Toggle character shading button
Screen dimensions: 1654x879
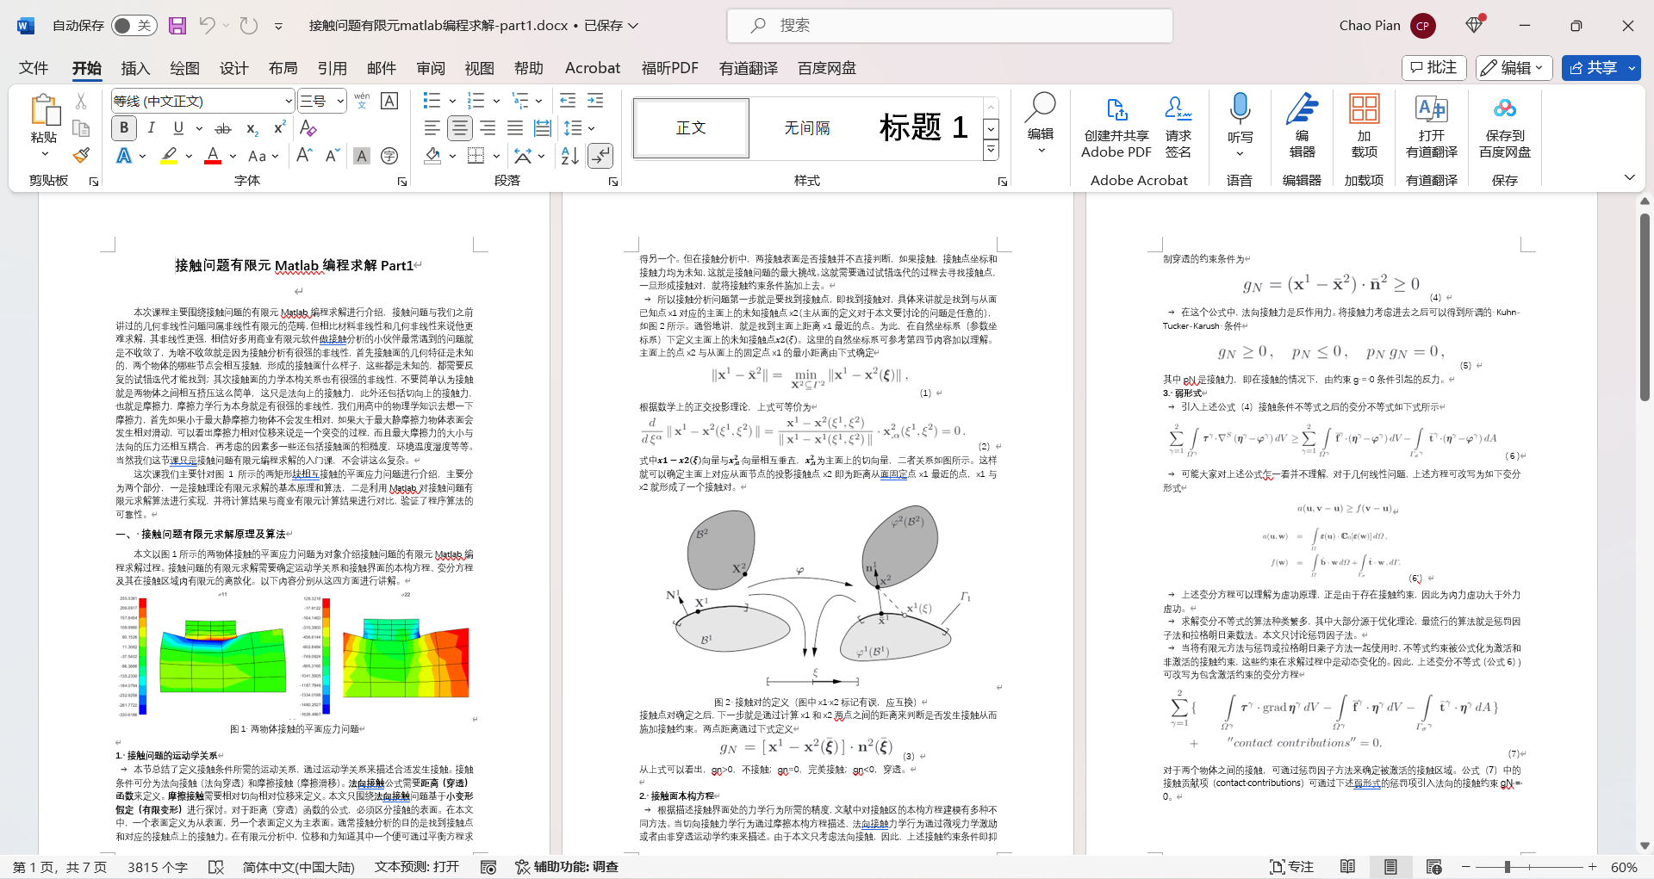(x=362, y=156)
